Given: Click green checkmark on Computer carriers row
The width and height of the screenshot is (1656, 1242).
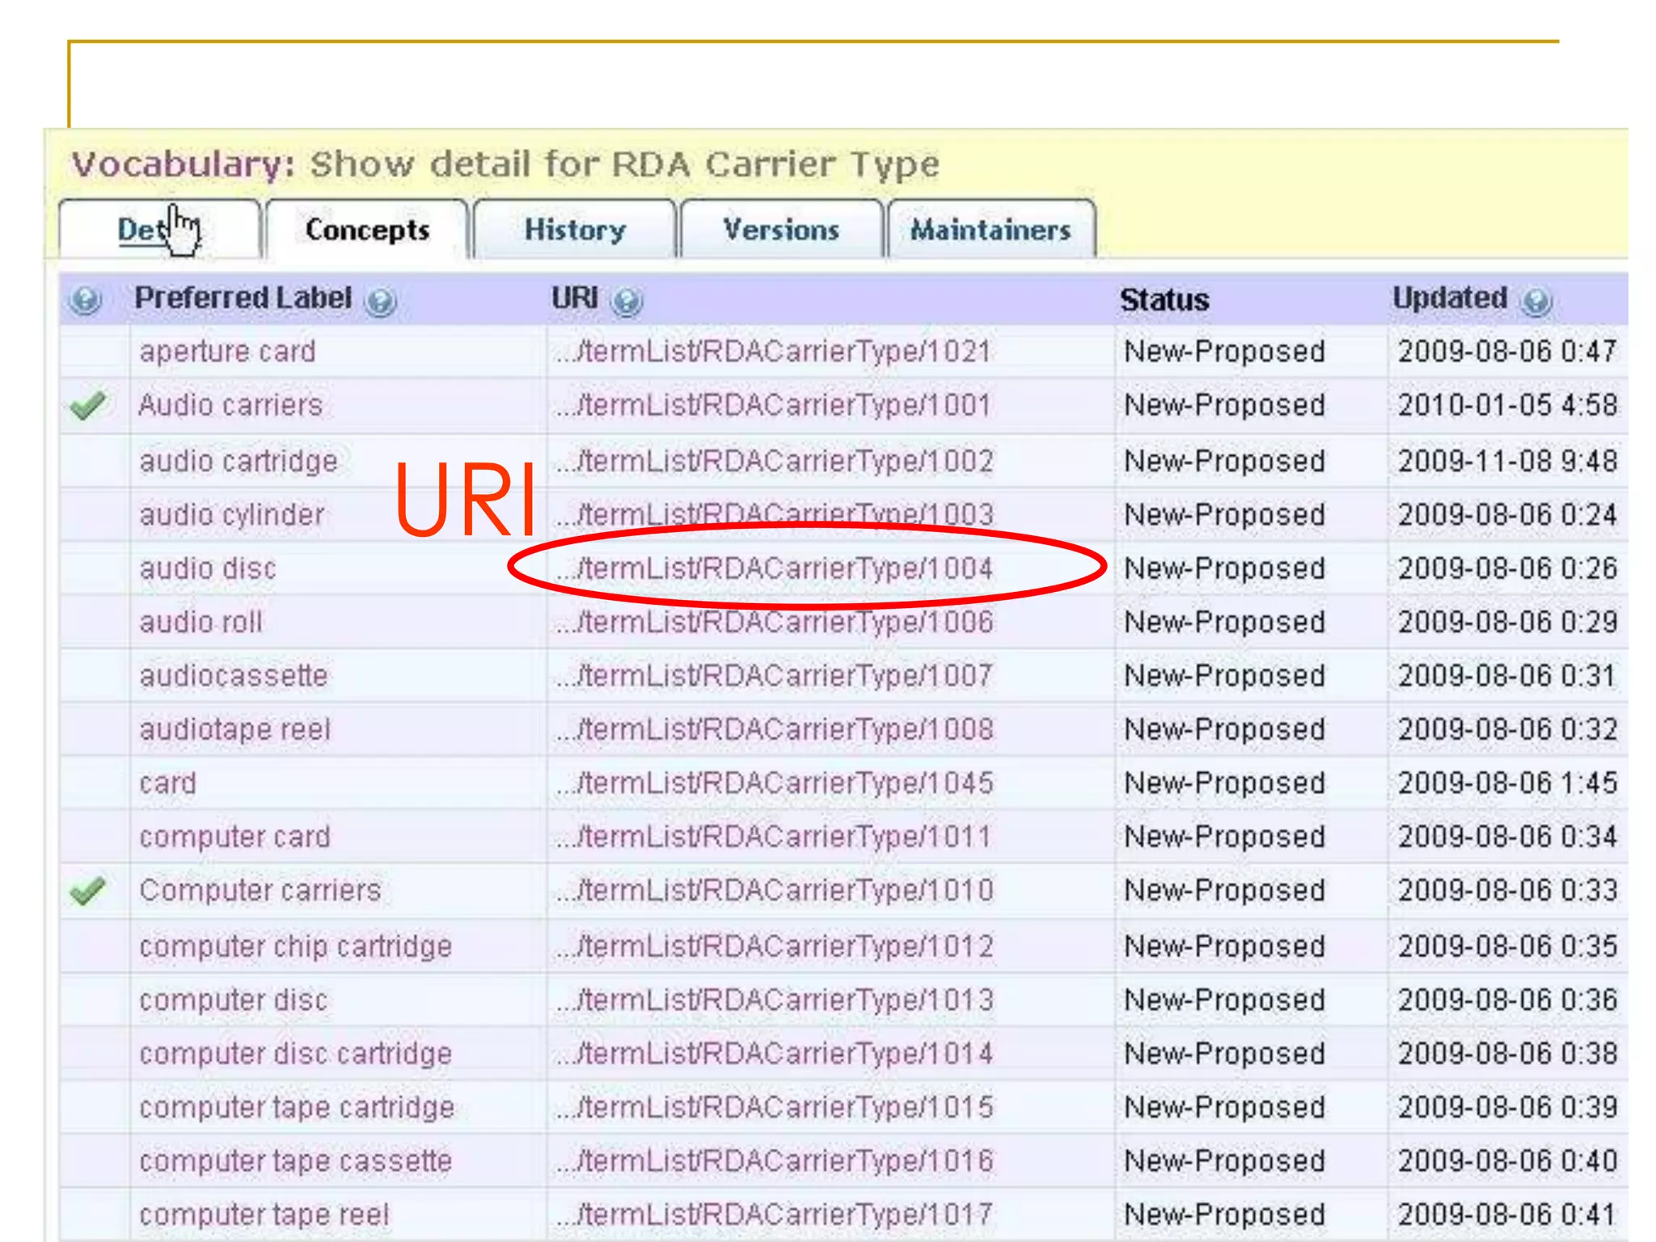Looking at the screenshot, I should click(87, 890).
